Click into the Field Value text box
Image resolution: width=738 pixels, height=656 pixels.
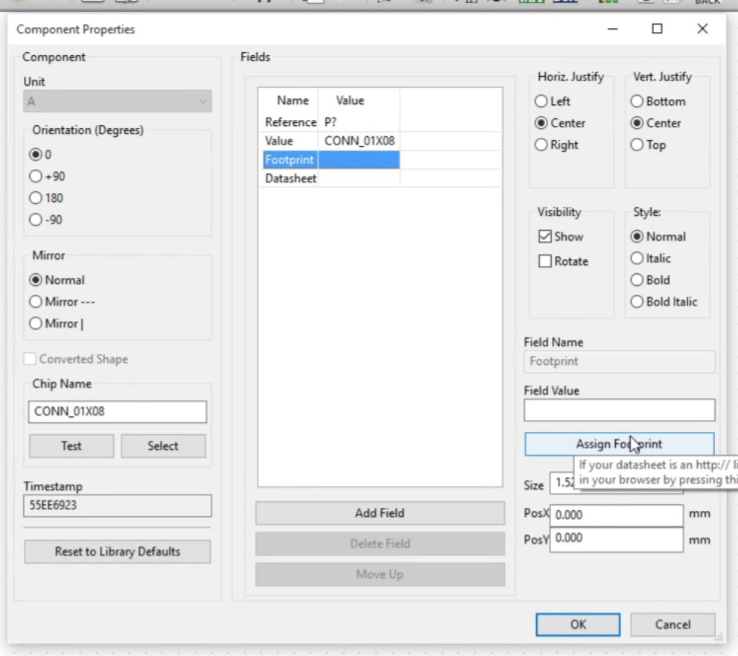pos(619,410)
